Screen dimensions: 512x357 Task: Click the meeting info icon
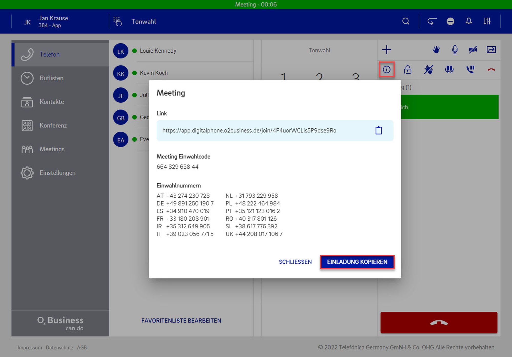pyautogui.click(x=387, y=70)
